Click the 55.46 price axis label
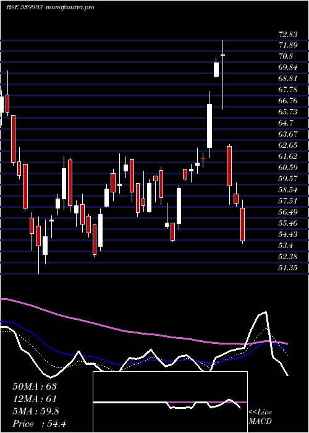Viewport: 309px width, 433px height. click(x=288, y=223)
